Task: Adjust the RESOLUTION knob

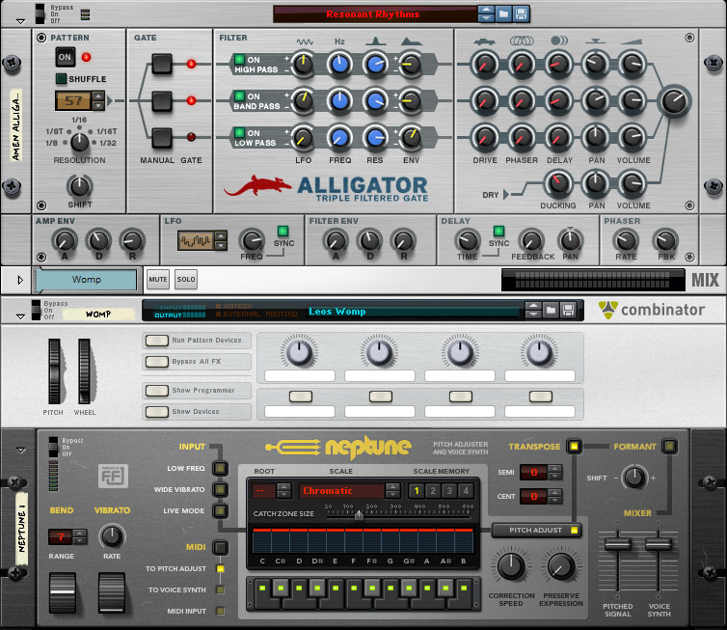Action: 79,142
